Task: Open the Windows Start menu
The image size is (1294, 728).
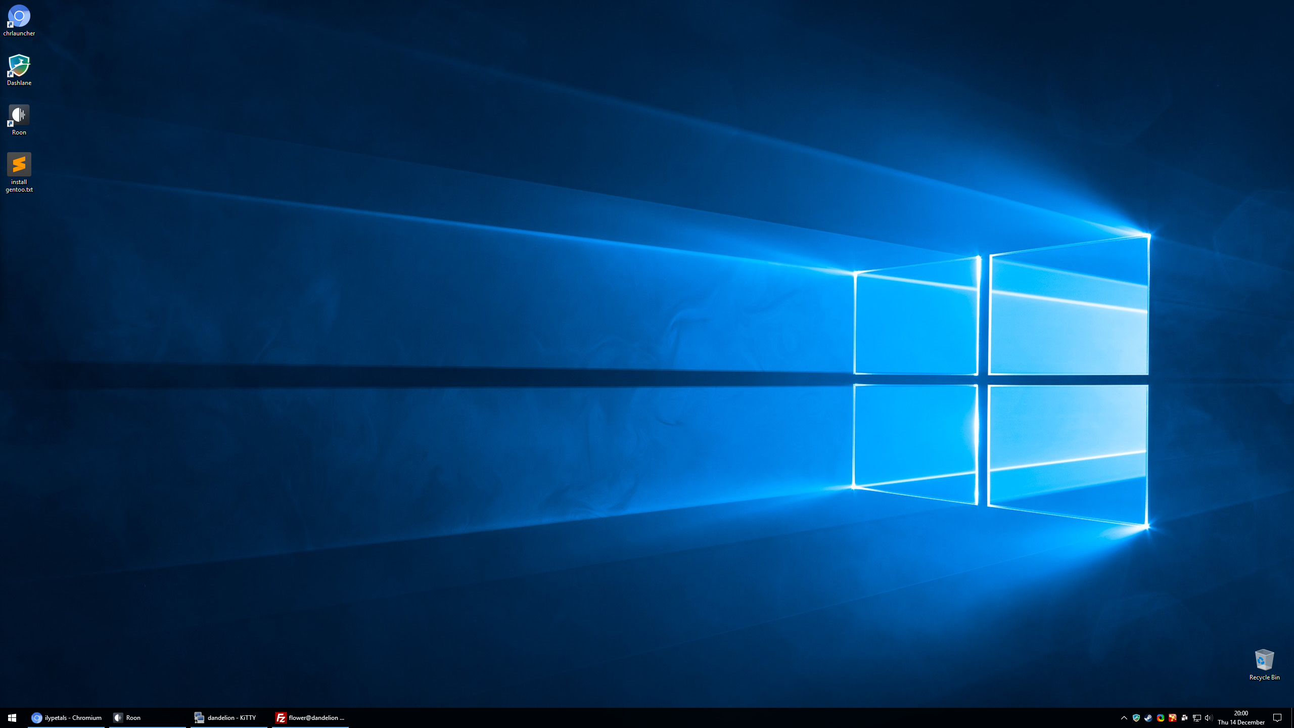Action: pyautogui.click(x=12, y=718)
